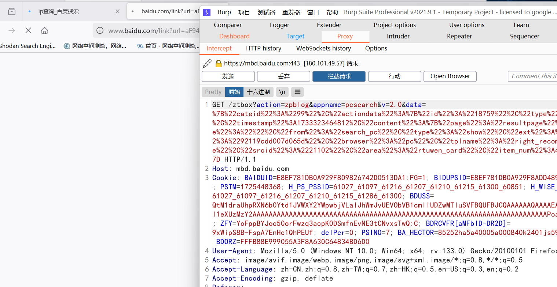557x287 pixels.
Task: Switch to the Comparer tab
Action: [228, 25]
